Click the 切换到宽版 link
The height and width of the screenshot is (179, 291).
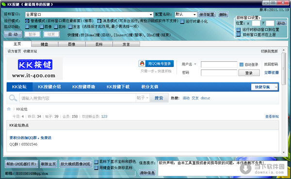point(269,51)
